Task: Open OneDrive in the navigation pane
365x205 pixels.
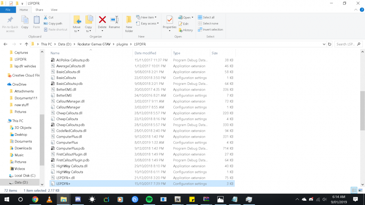Action: point(19,84)
